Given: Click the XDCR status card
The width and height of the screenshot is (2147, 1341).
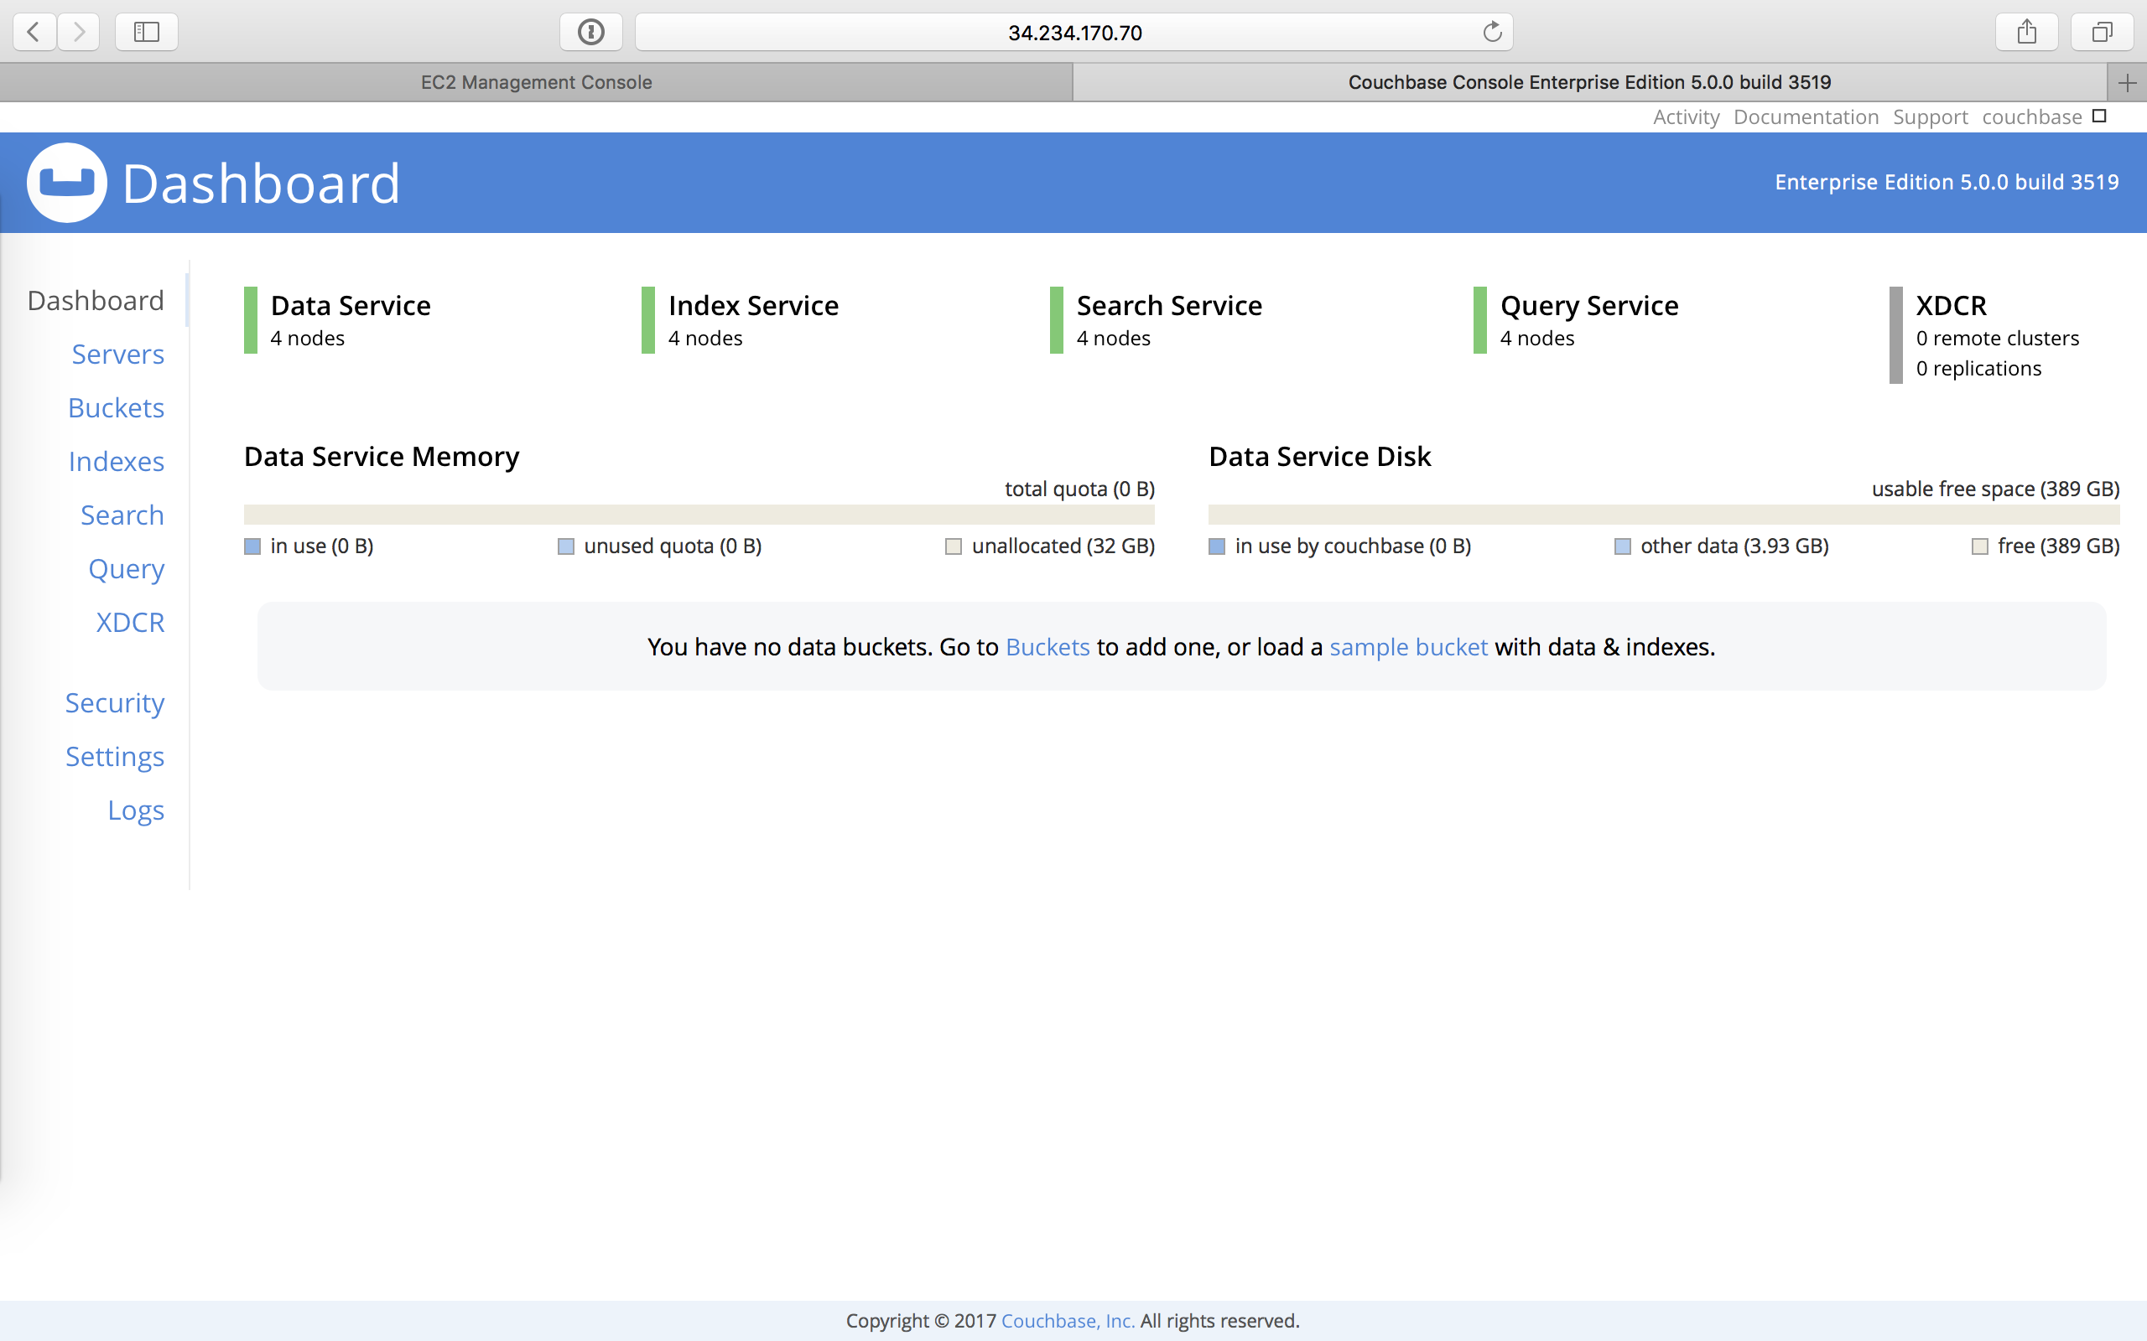Looking at the screenshot, I should point(1983,335).
